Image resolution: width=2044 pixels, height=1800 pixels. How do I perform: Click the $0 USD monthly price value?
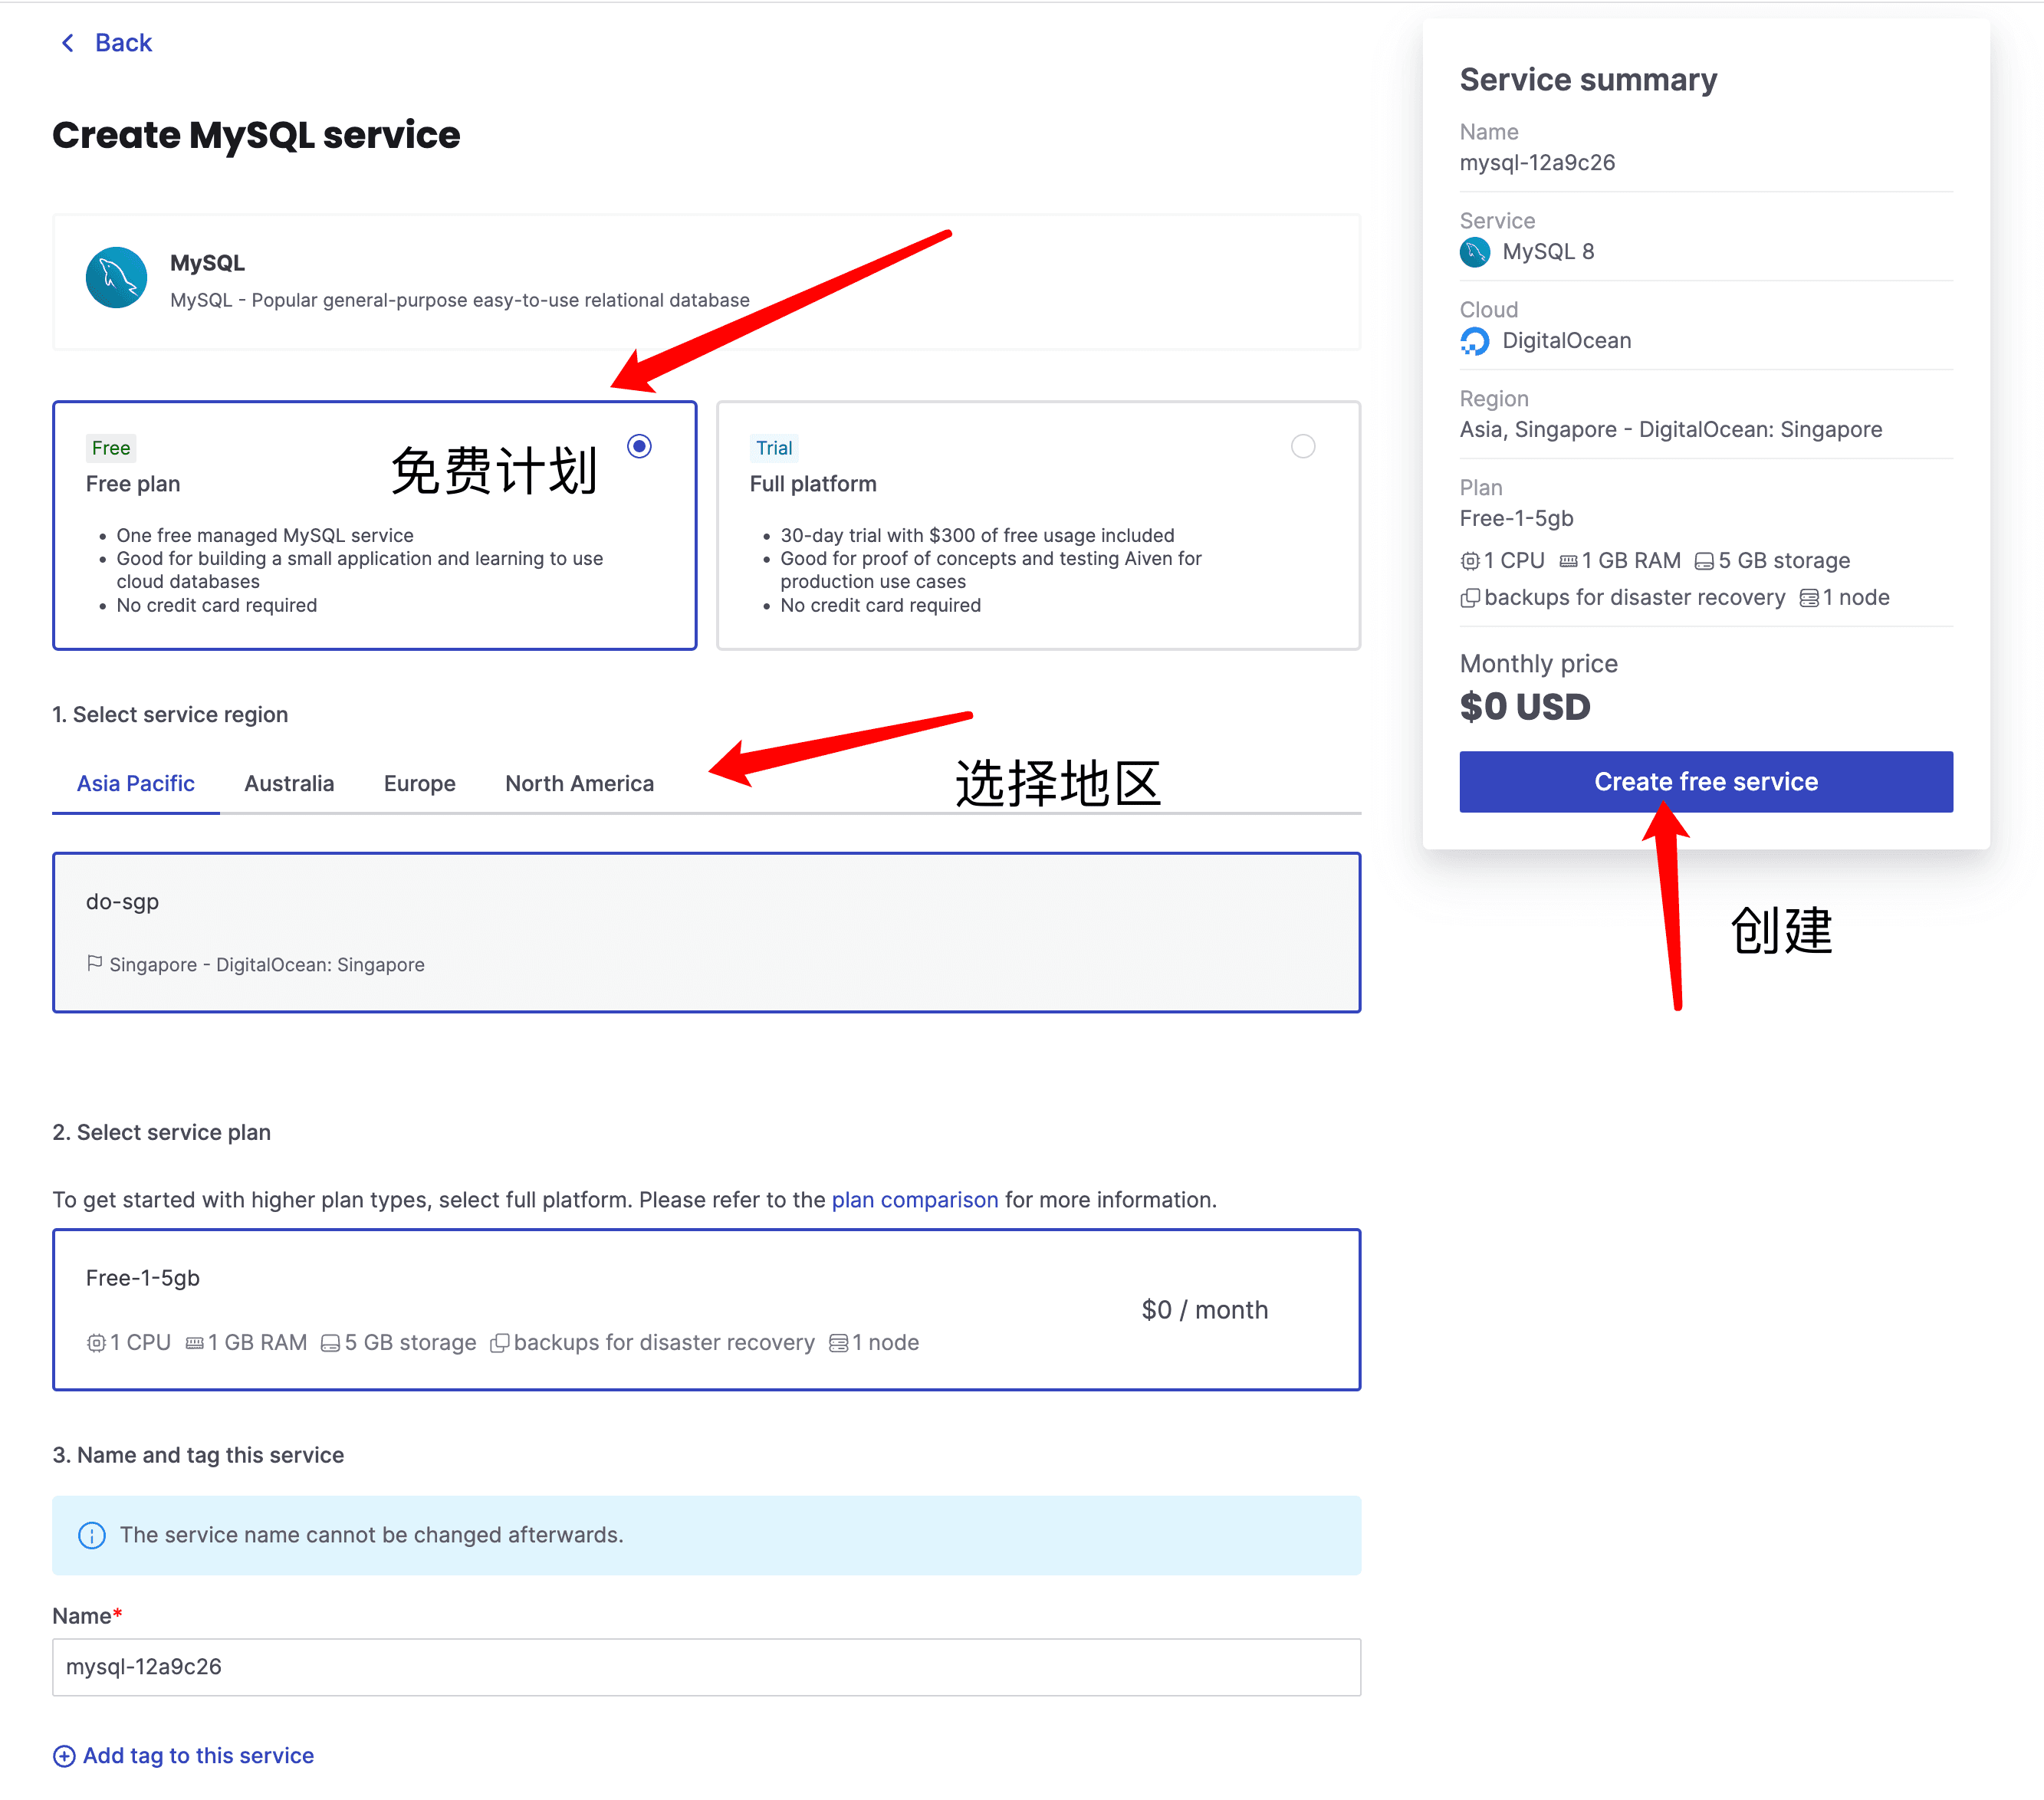(x=1525, y=706)
